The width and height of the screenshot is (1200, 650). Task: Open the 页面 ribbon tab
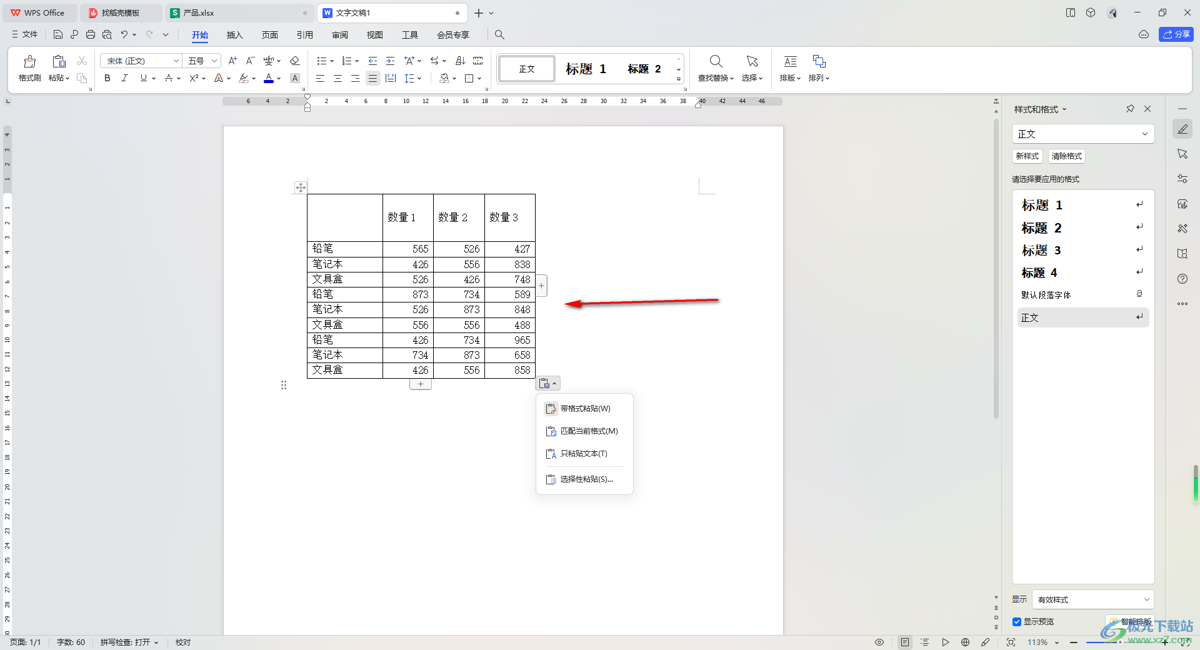(x=269, y=35)
